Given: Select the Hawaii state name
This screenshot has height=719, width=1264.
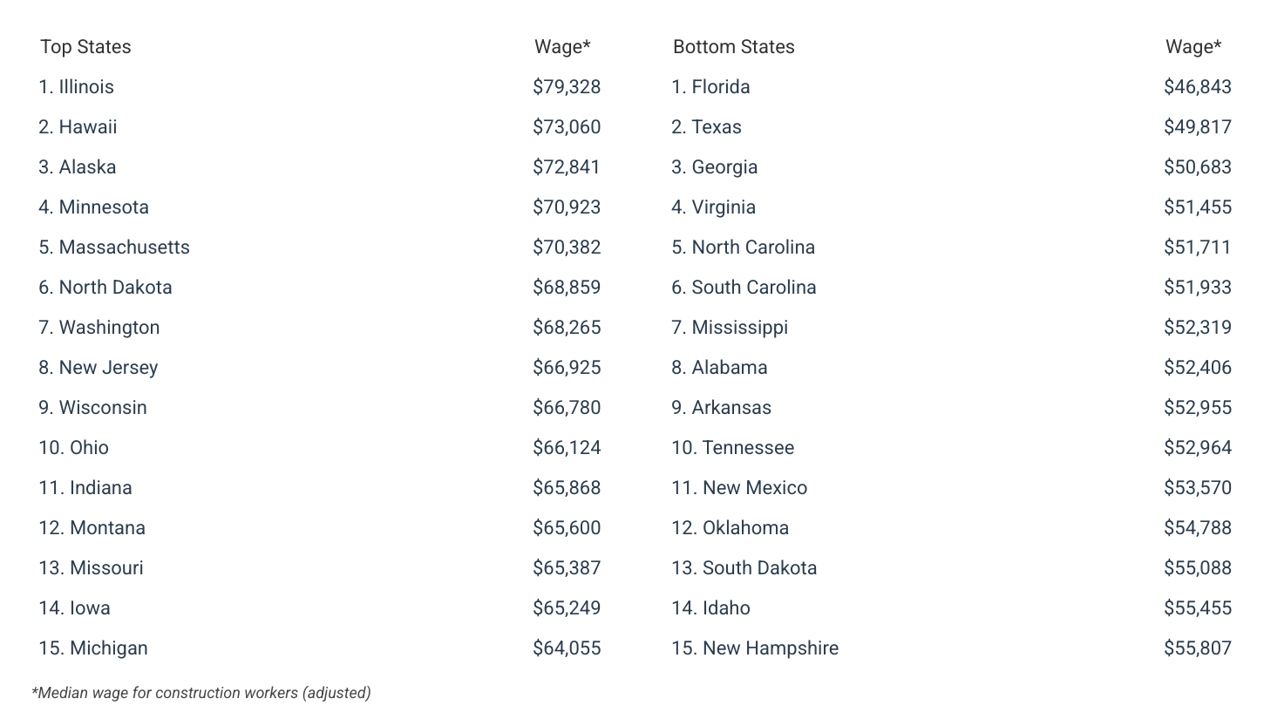Looking at the screenshot, I should pyautogui.click(x=87, y=127).
